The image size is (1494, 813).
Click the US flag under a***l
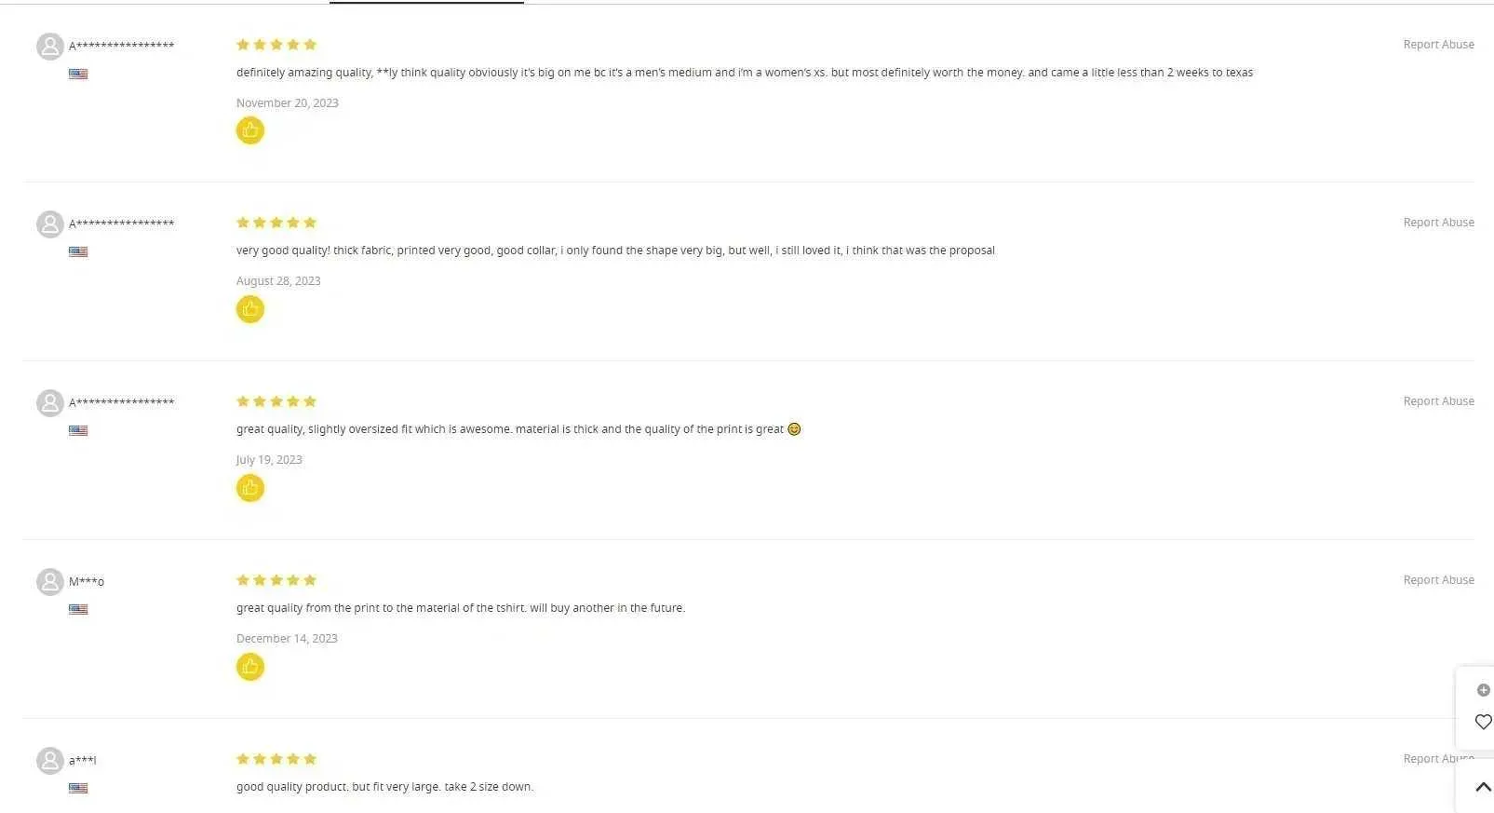coord(78,788)
